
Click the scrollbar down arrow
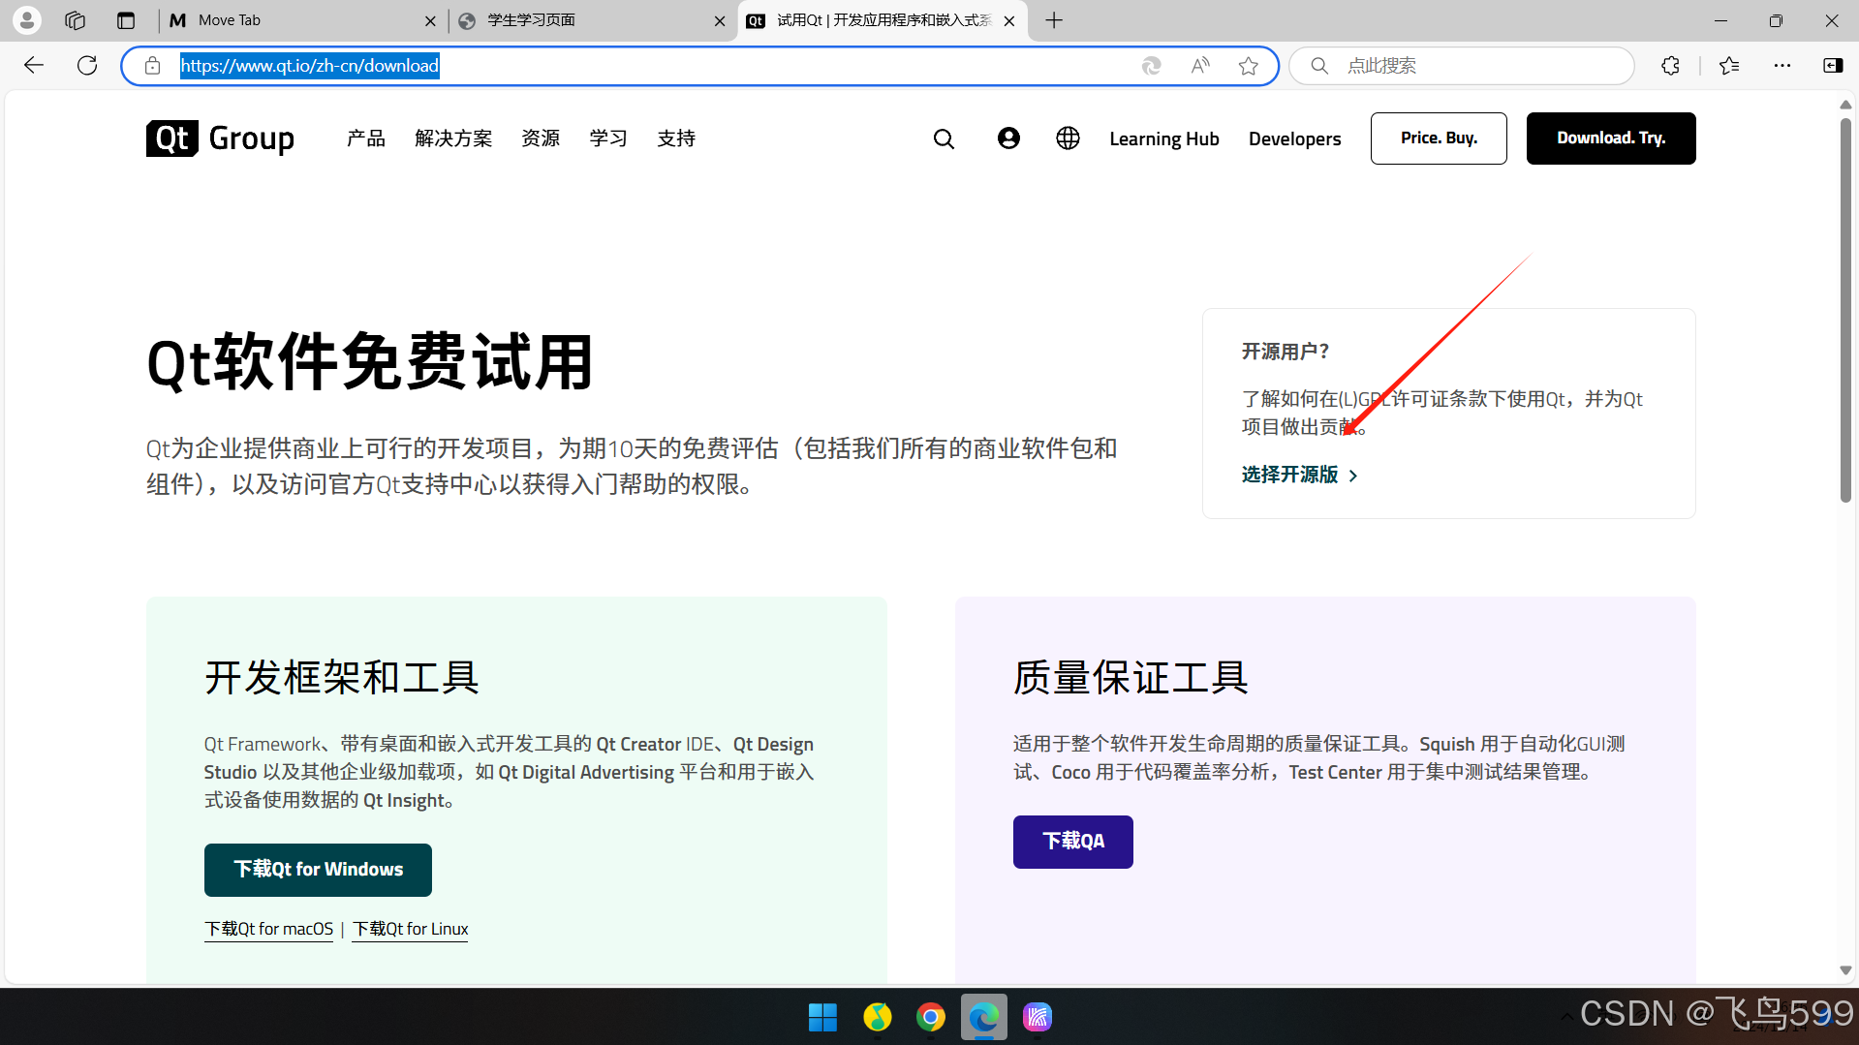coord(1845,970)
